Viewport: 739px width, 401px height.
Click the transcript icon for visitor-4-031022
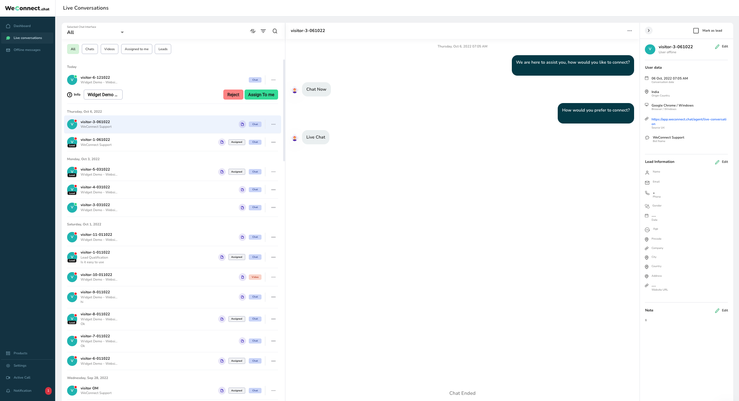point(242,190)
